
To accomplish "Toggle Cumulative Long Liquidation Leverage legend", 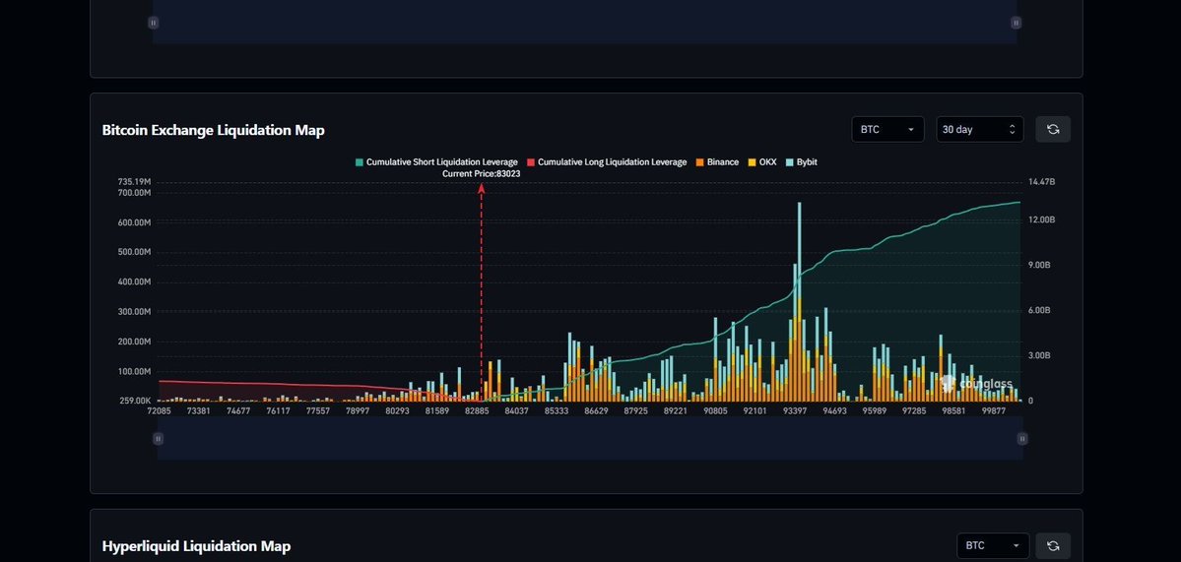I will coord(607,162).
